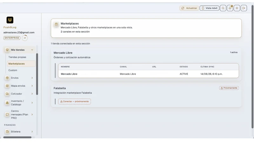This screenshot has width=254, height=143.
Task: Click the Centro mensajes chat icon
Action: [x=7, y=114]
